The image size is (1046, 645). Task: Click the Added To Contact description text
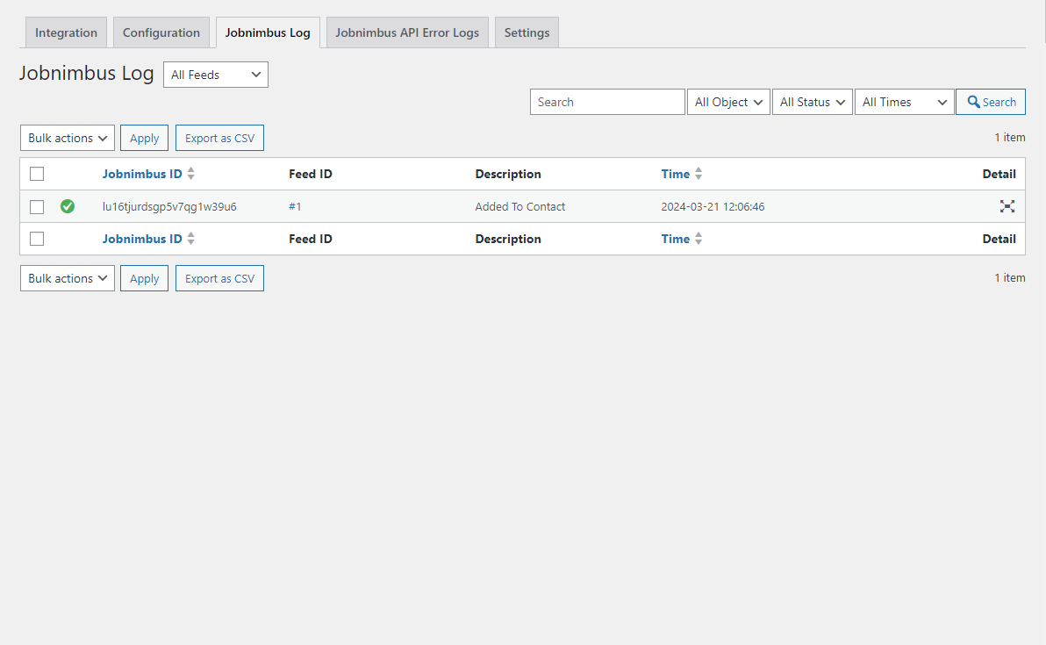(519, 207)
